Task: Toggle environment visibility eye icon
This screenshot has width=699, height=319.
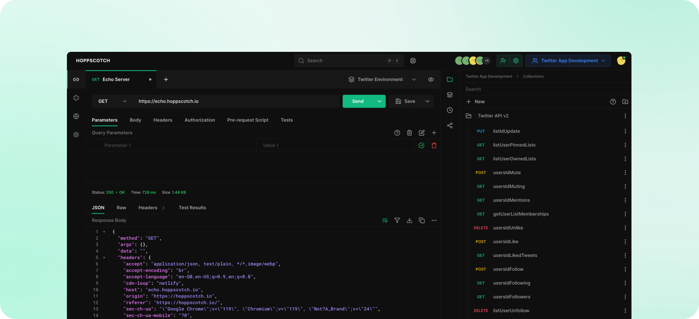Action: click(x=431, y=79)
